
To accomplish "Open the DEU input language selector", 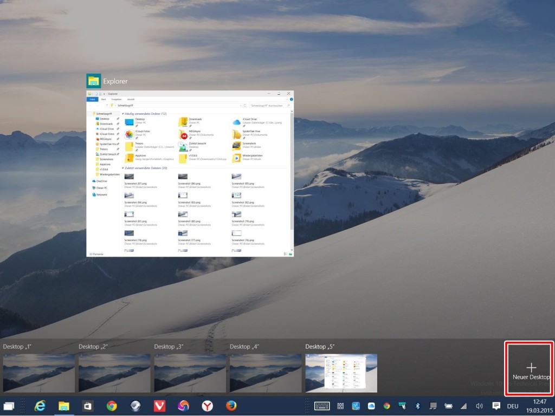I will [x=512, y=406].
